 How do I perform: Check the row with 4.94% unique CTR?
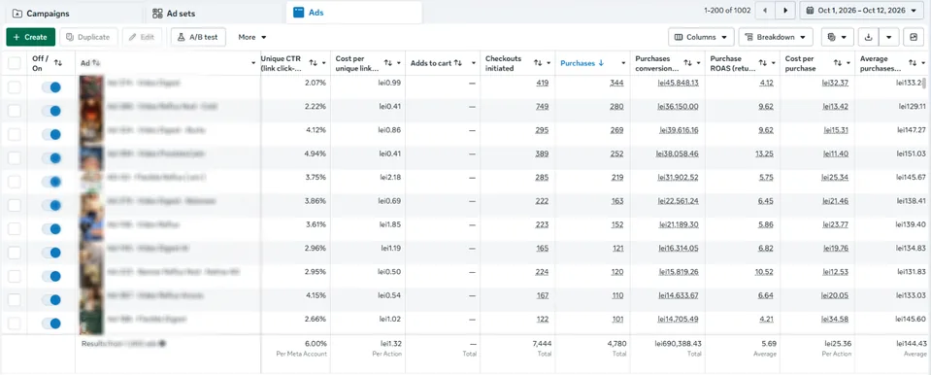15,158
